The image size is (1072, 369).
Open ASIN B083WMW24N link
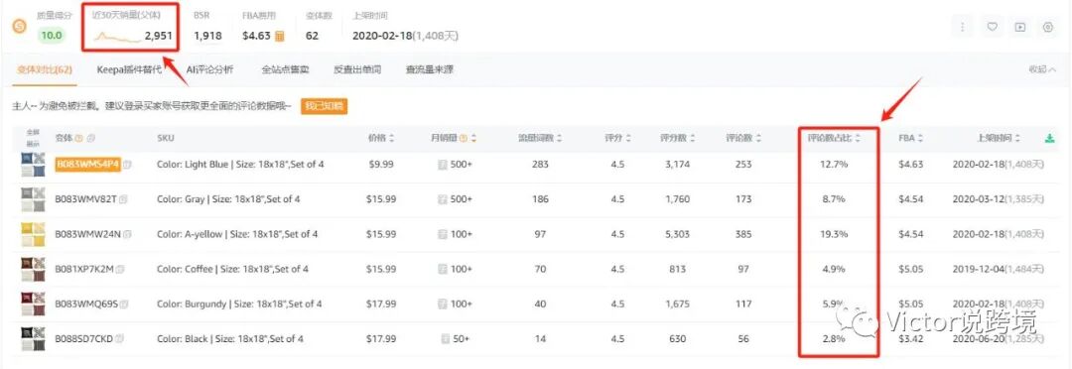(87, 234)
